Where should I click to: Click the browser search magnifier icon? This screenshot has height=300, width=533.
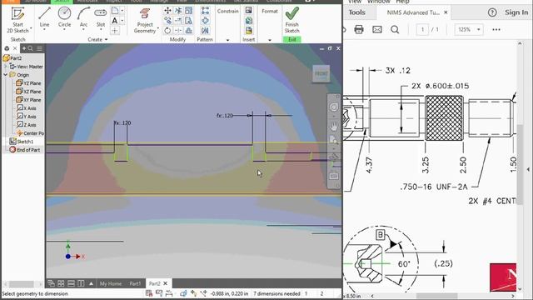(31, 48)
